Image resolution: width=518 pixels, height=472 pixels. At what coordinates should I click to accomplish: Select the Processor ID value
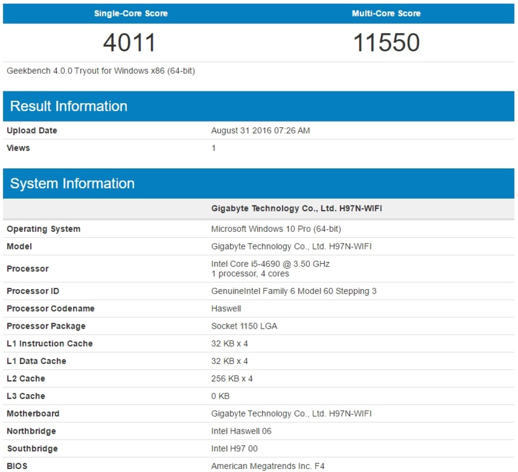pos(296,291)
